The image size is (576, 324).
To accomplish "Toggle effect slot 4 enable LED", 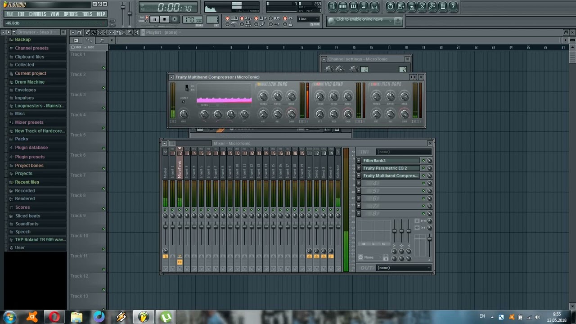I will click(423, 183).
